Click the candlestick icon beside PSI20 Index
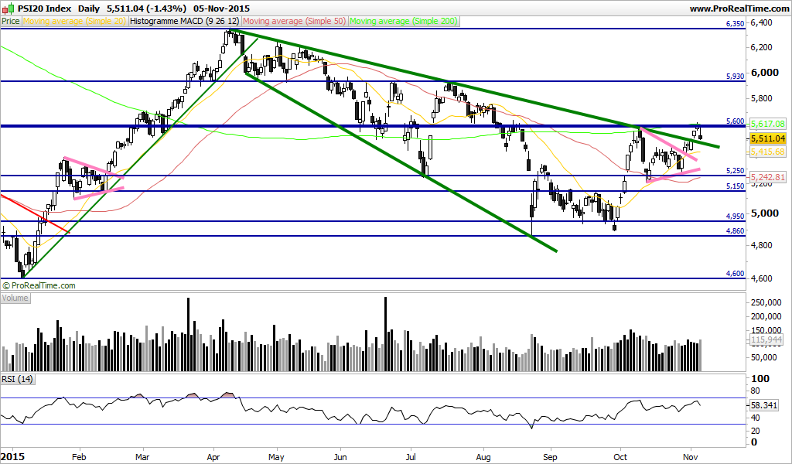The width and height of the screenshot is (792, 464). pos(8,8)
